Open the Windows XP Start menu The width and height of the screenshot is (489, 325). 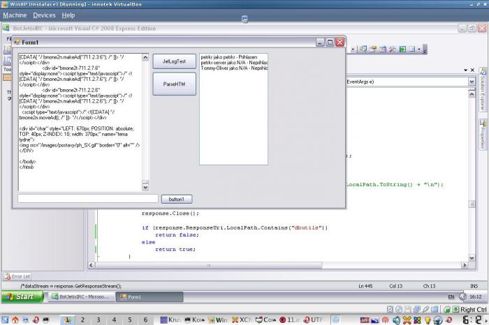pos(22,296)
